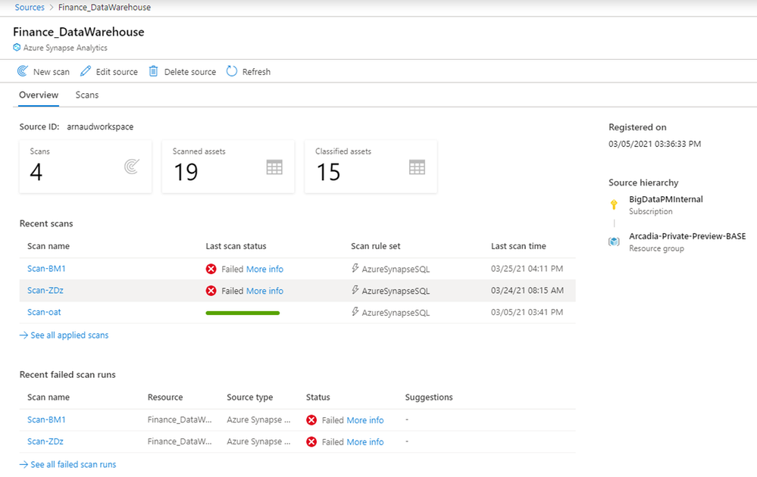Click the New scan radar icon
This screenshot has width=757, height=477.
point(23,72)
